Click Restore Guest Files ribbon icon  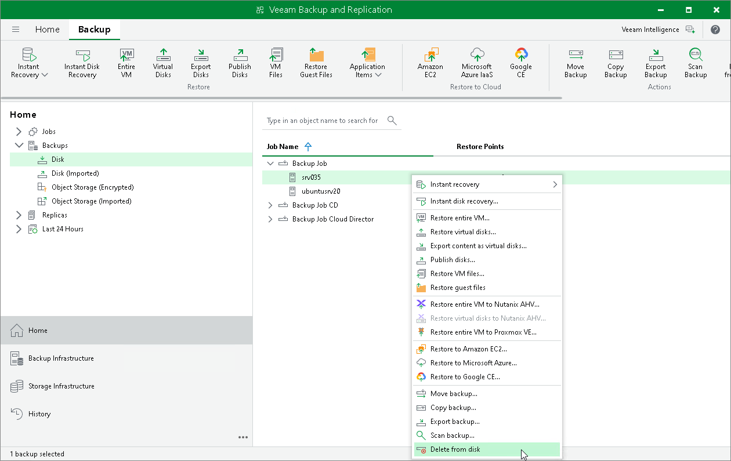tap(316, 63)
